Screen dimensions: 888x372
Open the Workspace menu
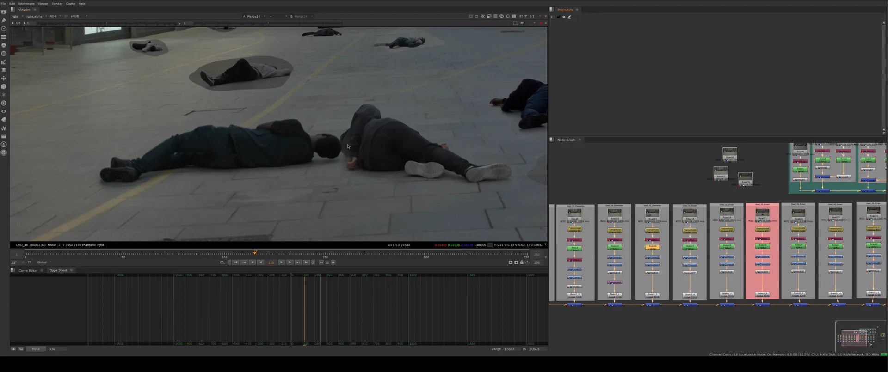[26, 4]
